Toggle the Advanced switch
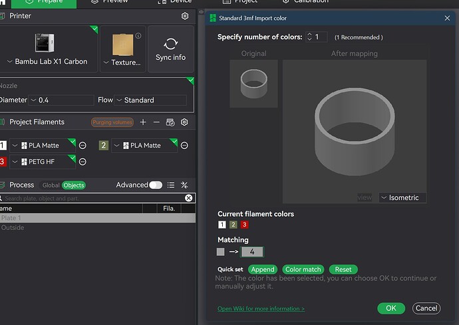 pyautogui.click(x=156, y=185)
